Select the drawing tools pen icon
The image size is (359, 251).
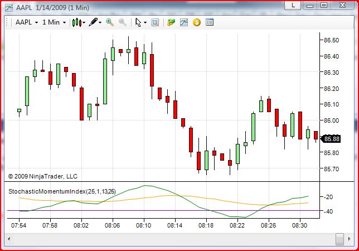pyautogui.click(x=93, y=22)
